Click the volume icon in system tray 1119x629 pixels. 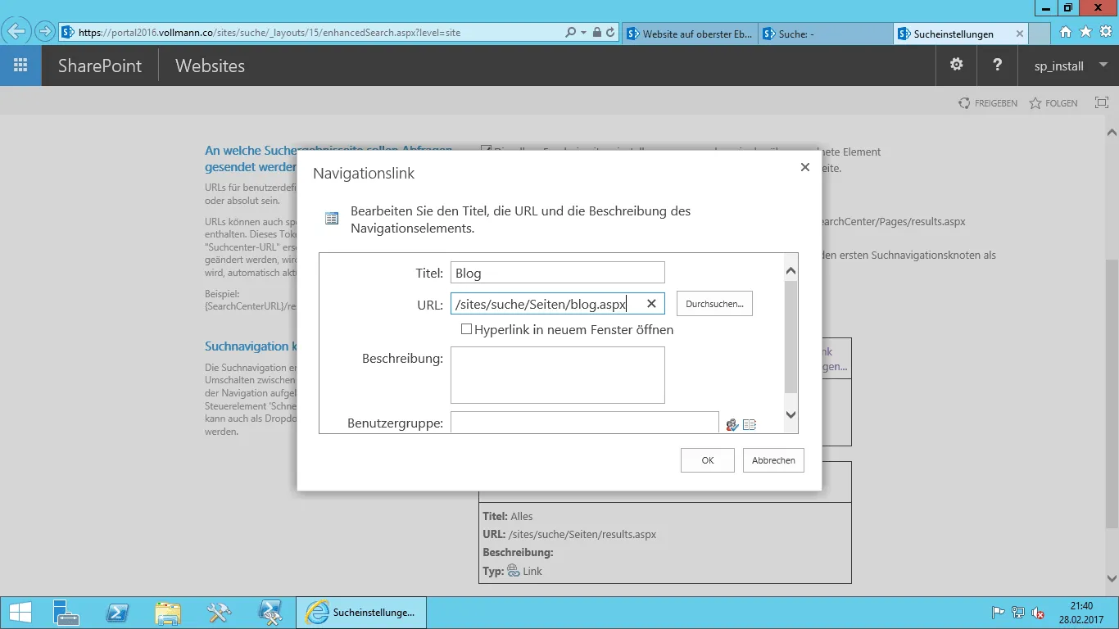[1038, 613]
